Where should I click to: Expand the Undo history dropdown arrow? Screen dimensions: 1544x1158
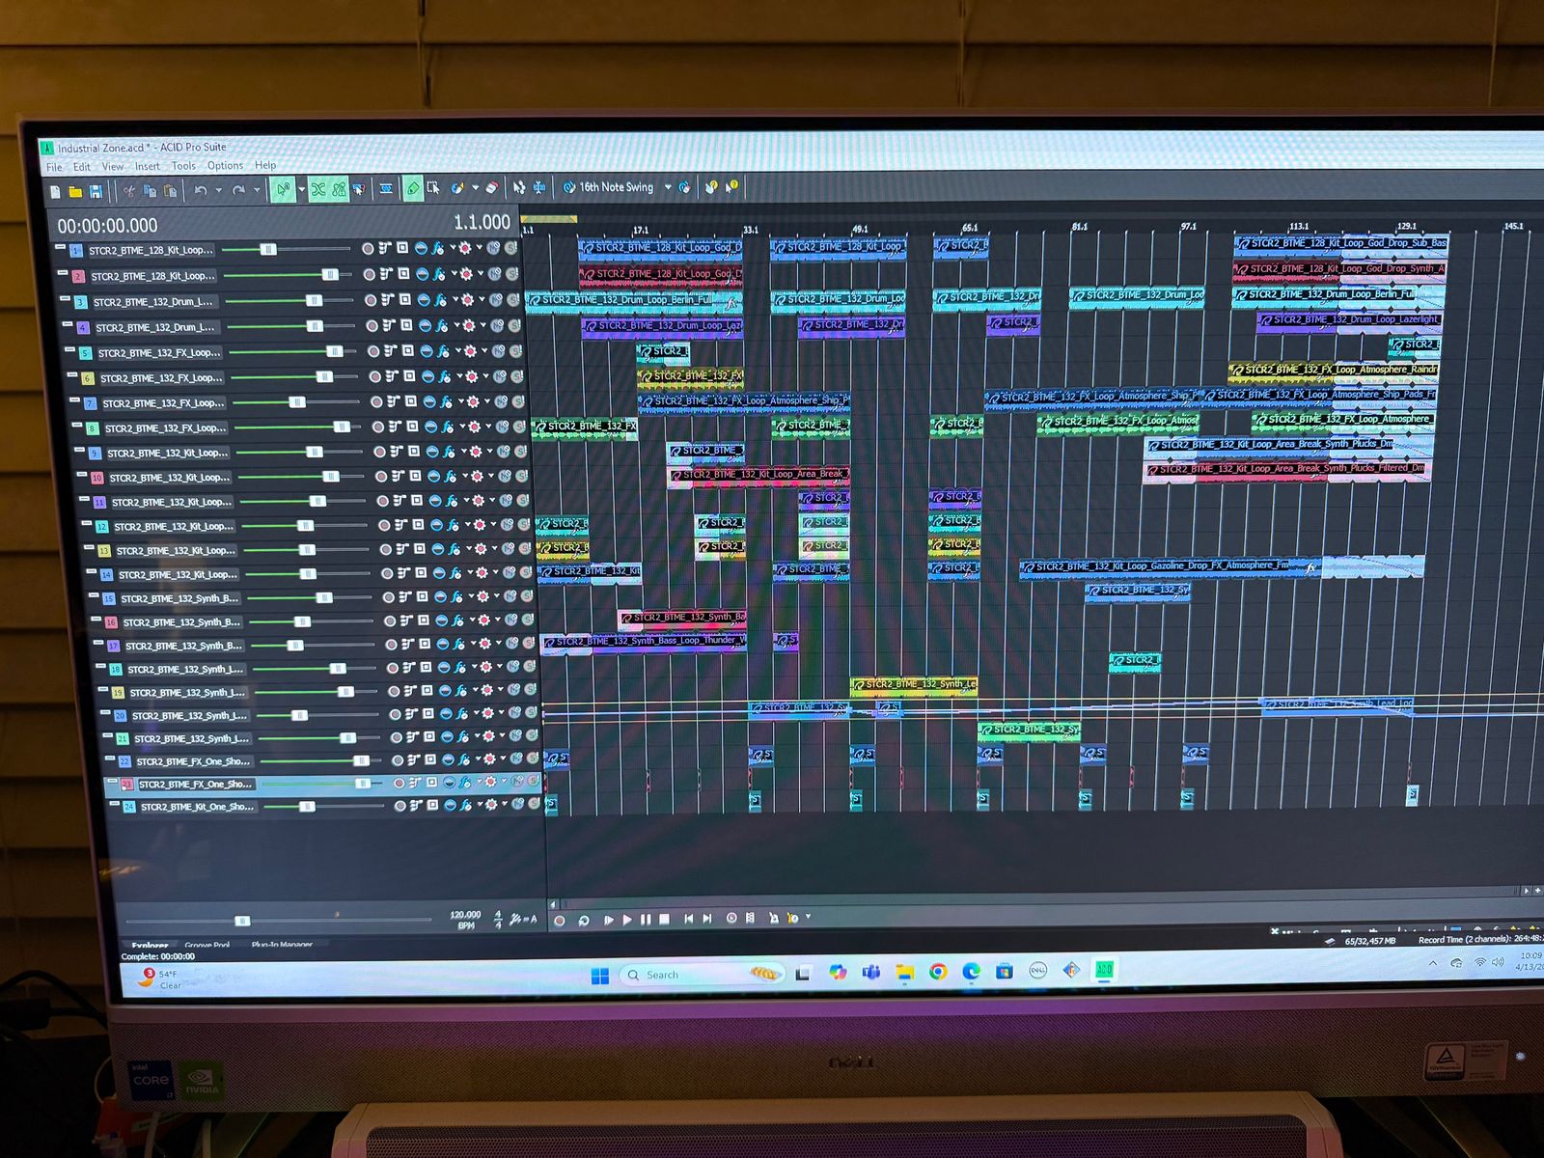pyautogui.click(x=218, y=191)
